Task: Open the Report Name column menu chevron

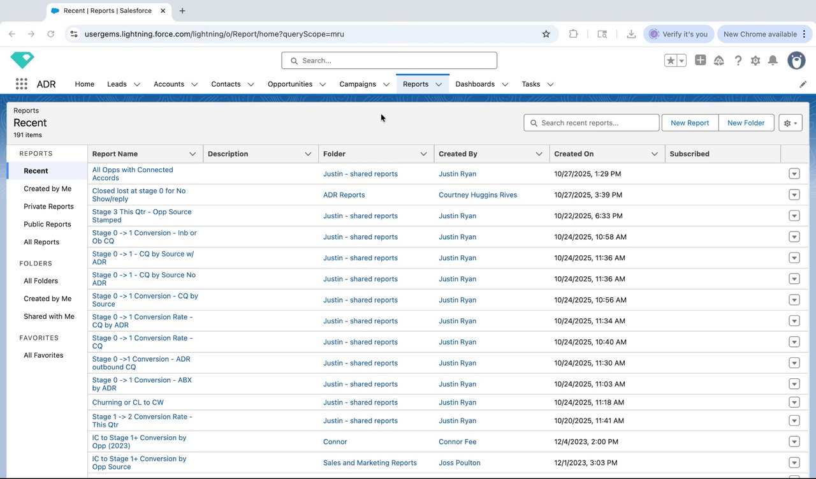Action: pos(193,154)
